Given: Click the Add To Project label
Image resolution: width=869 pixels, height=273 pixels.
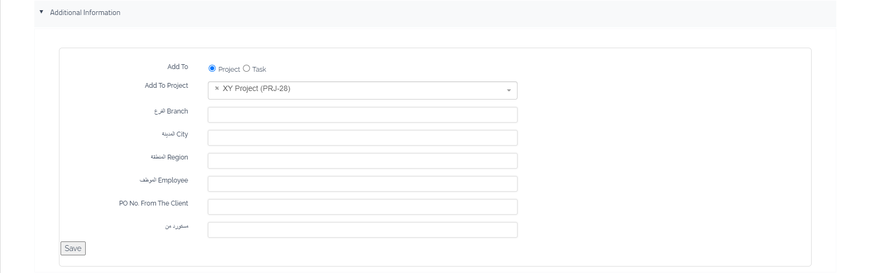Looking at the screenshot, I should tap(166, 86).
